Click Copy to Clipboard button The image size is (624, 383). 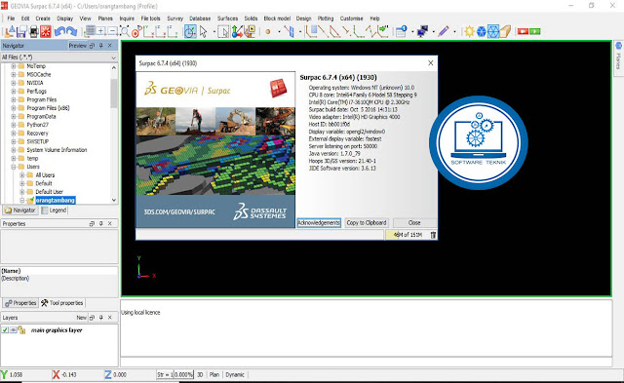pyautogui.click(x=367, y=223)
